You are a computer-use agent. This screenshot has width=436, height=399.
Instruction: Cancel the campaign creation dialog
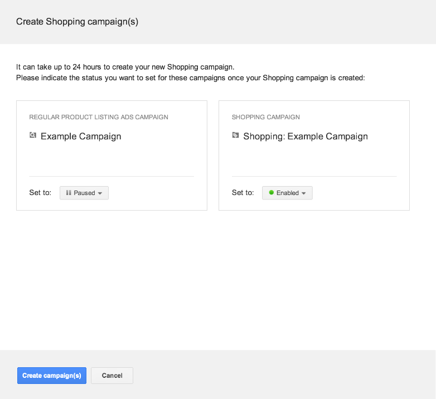click(112, 376)
